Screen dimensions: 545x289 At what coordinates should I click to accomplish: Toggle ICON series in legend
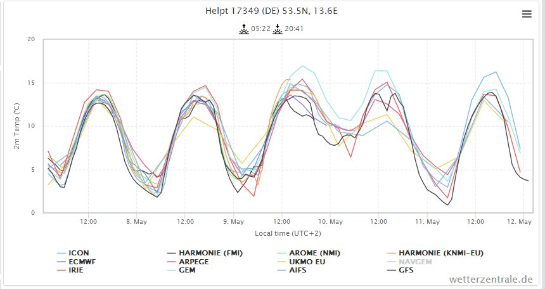point(79,253)
